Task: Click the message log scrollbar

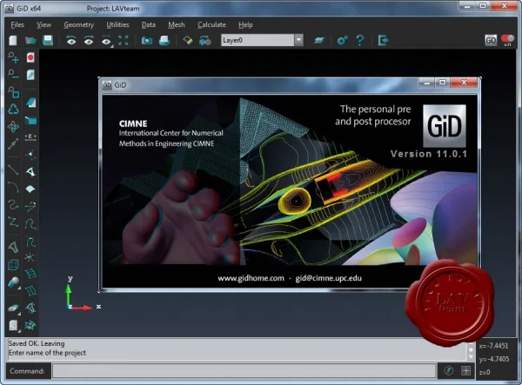Action: click(471, 350)
